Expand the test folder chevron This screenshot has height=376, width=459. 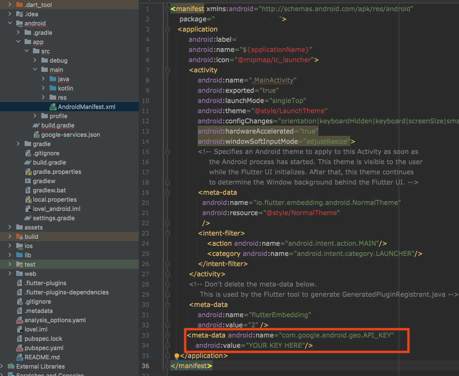click(x=10, y=264)
